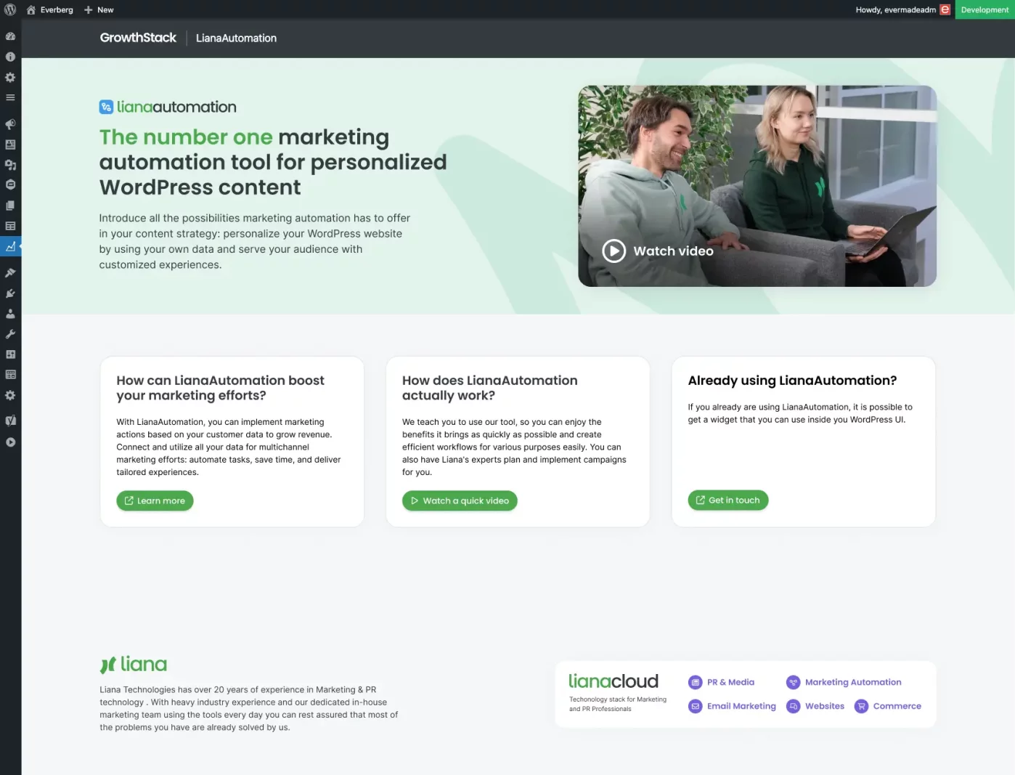Open the Pages icon in sidebar
The image size is (1015, 775).
click(10, 206)
